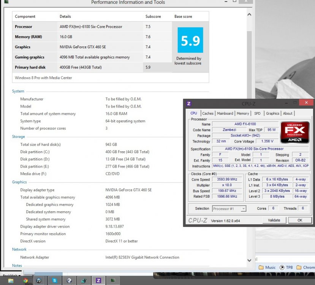Image resolution: width=315 pixels, height=285 pixels.
Task: Open the TPB bookmark
Action: 286,267
